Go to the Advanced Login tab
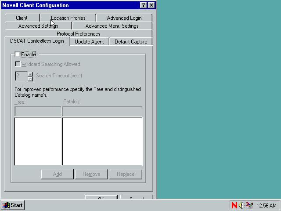 tap(124, 18)
